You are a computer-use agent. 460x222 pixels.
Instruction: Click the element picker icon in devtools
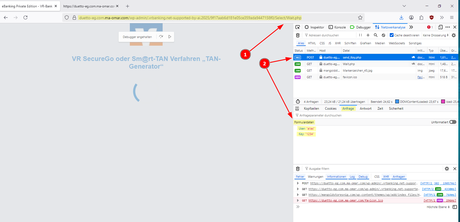point(298,27)
